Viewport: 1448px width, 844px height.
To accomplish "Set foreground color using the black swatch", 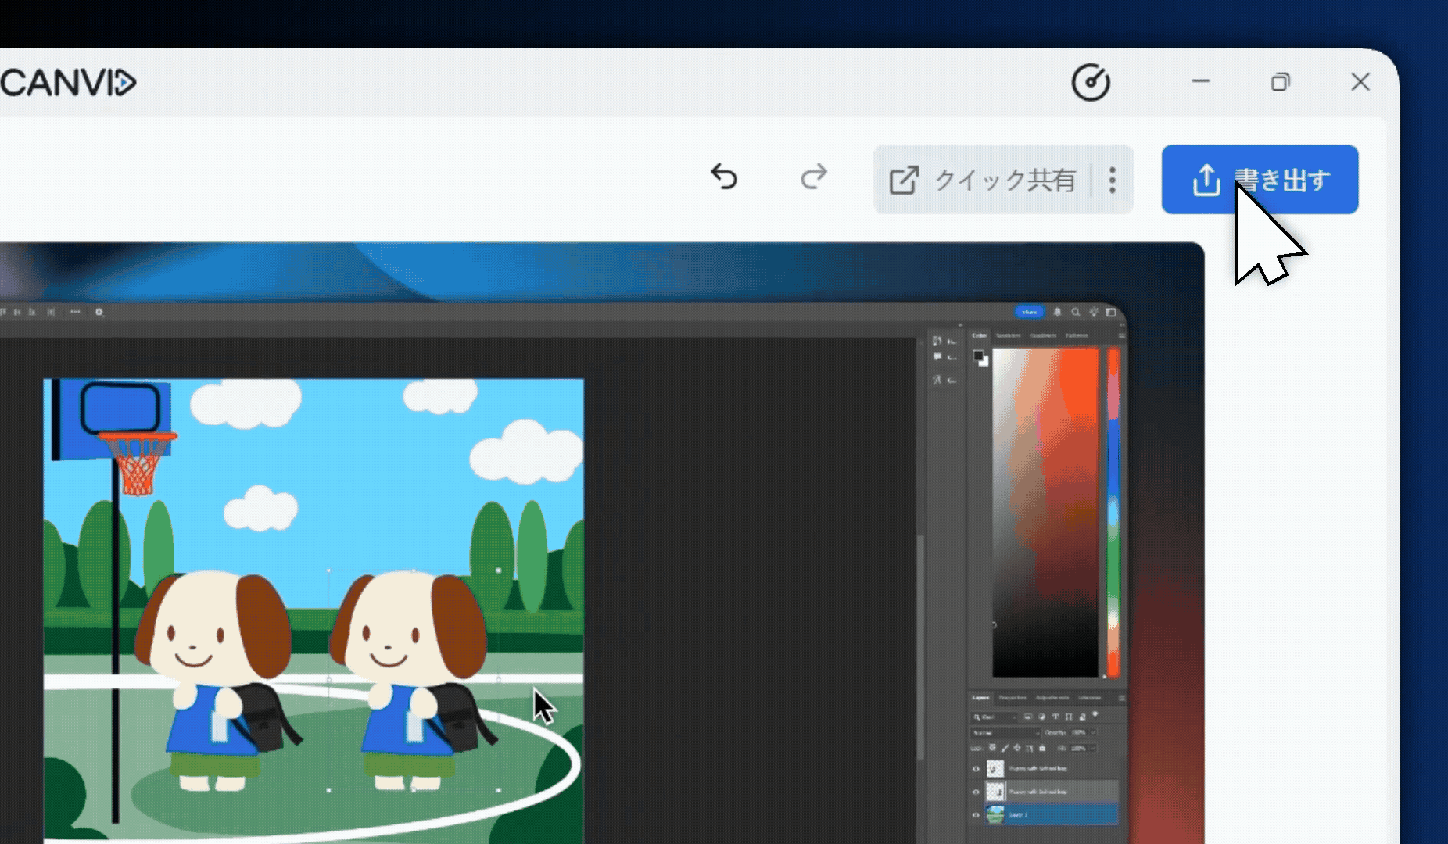I will pyautogui.click(x=979, y=356).
